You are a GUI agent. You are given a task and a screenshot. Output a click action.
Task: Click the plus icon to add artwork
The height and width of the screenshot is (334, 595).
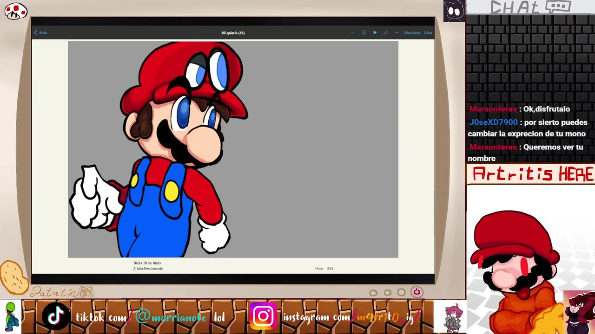(x=353, y=33)
